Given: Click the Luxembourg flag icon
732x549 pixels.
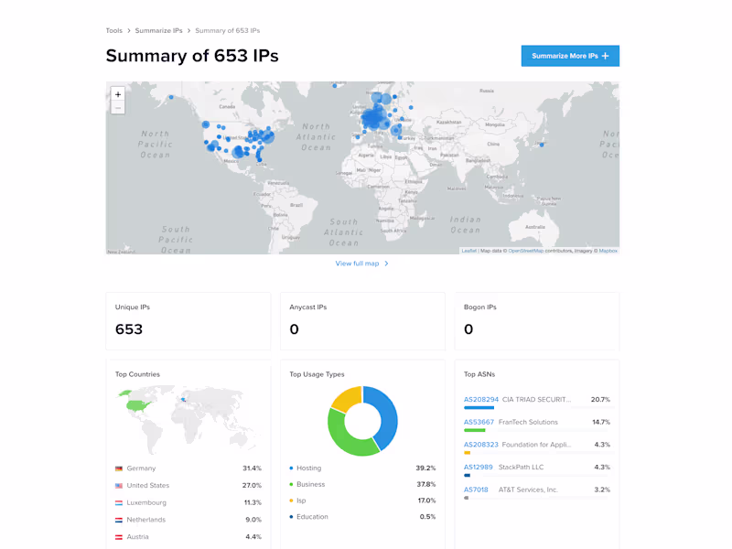Looking at the screenshot, I should 119,501.
